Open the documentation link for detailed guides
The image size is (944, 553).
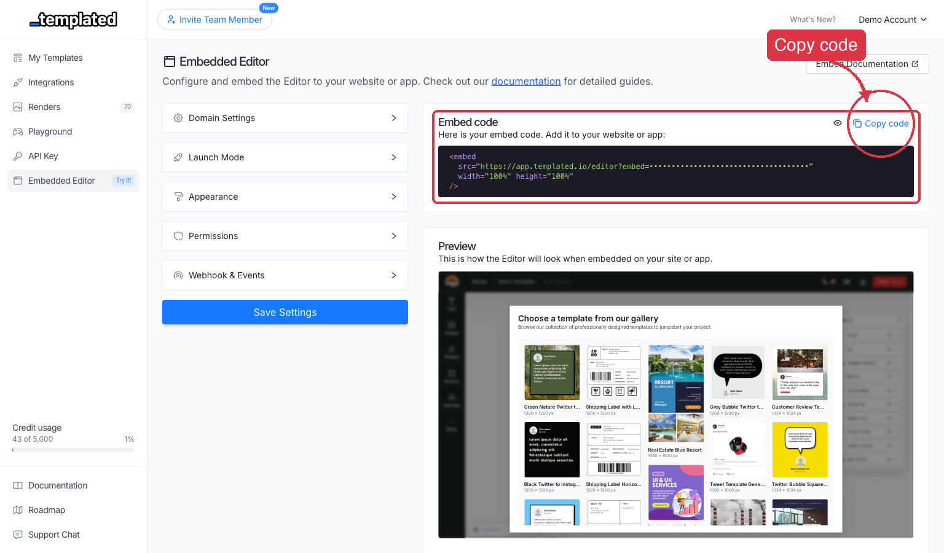[525, 81]
